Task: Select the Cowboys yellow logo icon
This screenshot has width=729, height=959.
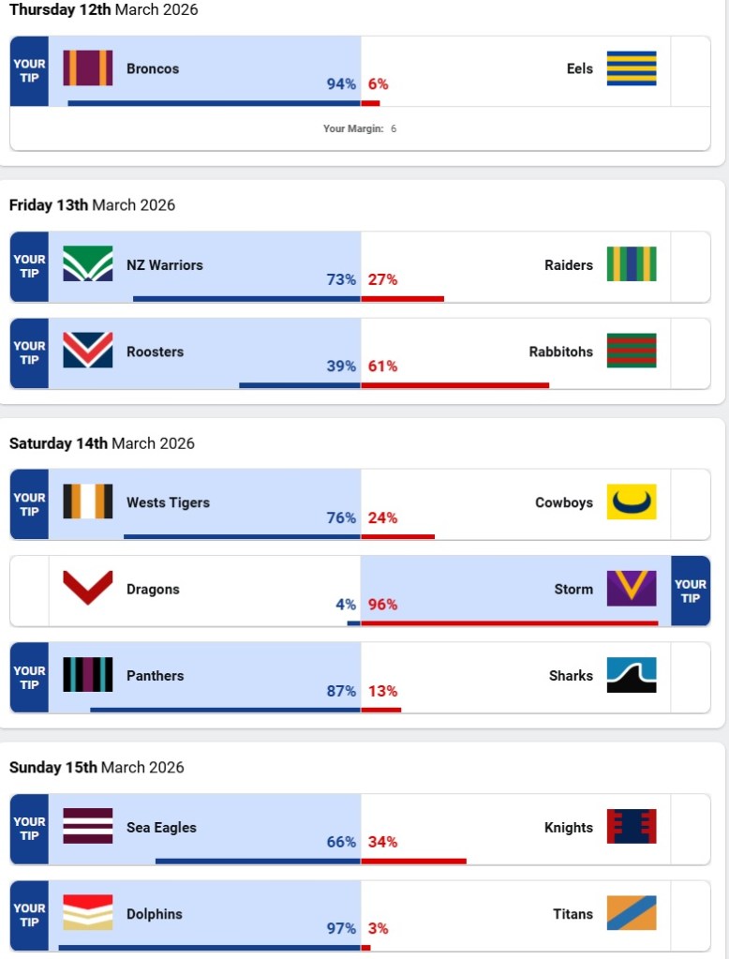Action: pyautogui.click(x=631, y=502)
